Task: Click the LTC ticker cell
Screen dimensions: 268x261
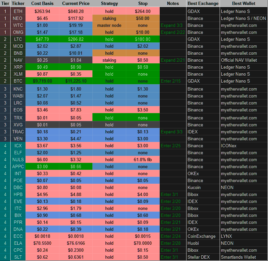Action: pos(18,39)
